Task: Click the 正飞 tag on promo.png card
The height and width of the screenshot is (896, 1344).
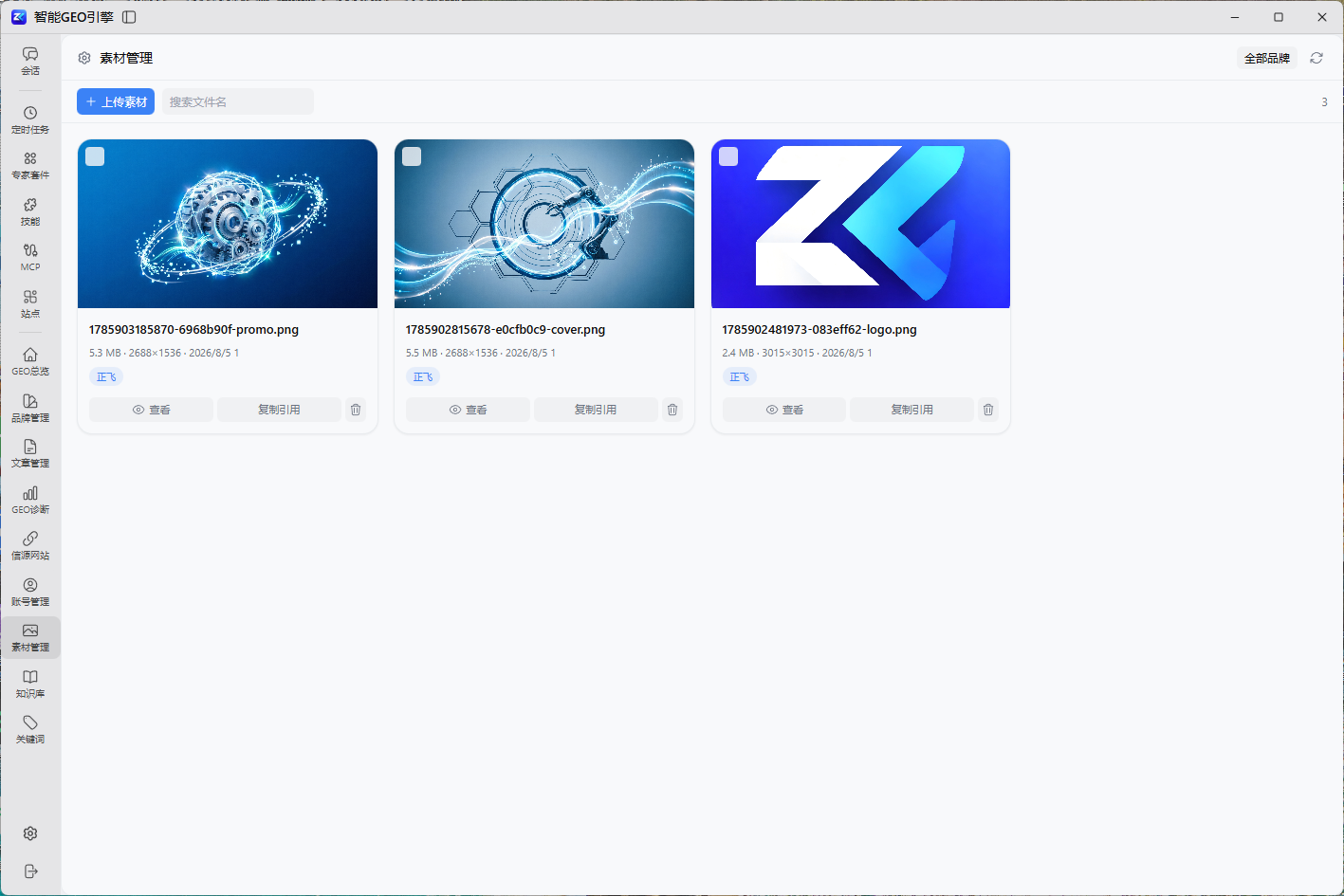Action: (x=106, y=376)
